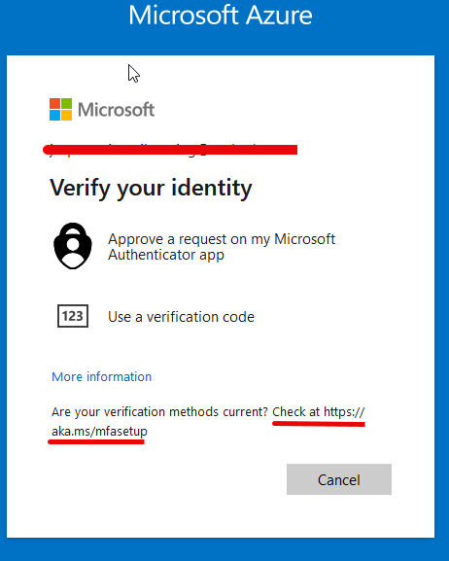The height and width of the screenshot is (561, 449).
Task: Click the "Check at https://" underlined text
Action: pos(319,412)
